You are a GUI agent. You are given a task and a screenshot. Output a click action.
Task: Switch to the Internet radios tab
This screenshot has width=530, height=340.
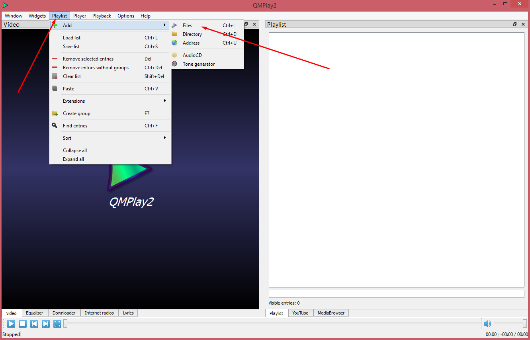point(99,313)
